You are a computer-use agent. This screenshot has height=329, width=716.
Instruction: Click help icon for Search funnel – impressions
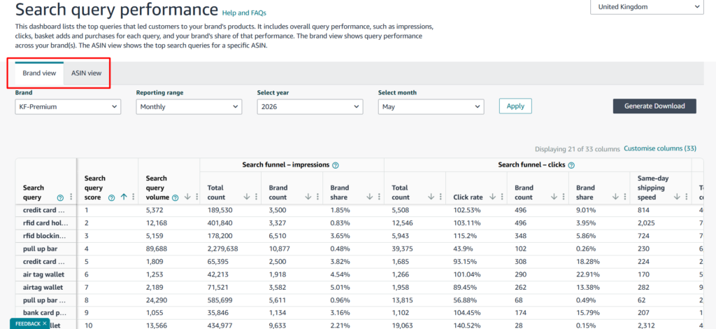coord(336,165)
